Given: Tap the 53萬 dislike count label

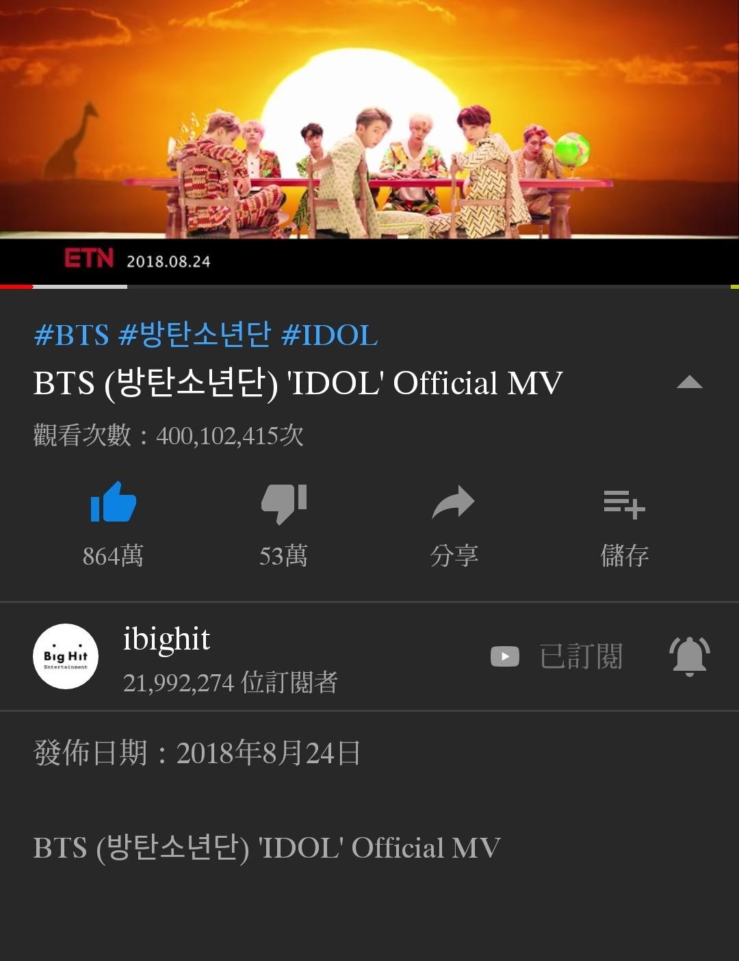Looking at the screenshot, I should (x=283, y=555).
